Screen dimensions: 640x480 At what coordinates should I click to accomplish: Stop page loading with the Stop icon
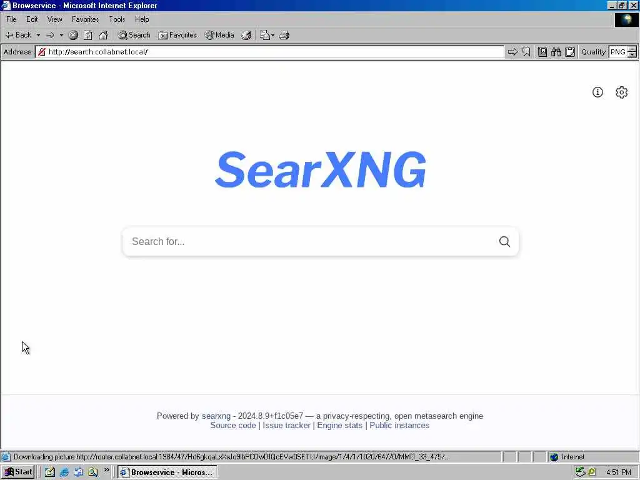73,35
